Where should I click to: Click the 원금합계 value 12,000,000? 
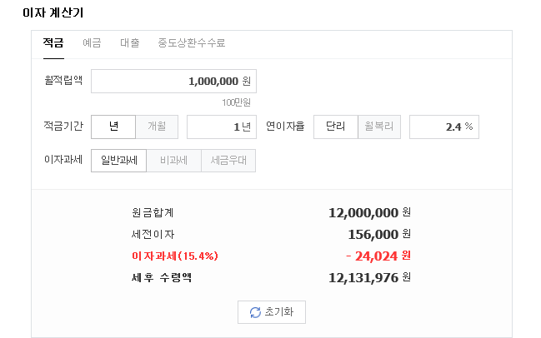363,212
